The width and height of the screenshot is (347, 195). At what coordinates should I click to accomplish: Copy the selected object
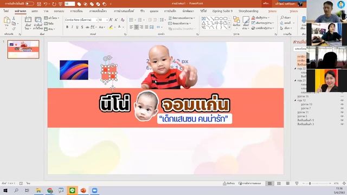(14, 23)
